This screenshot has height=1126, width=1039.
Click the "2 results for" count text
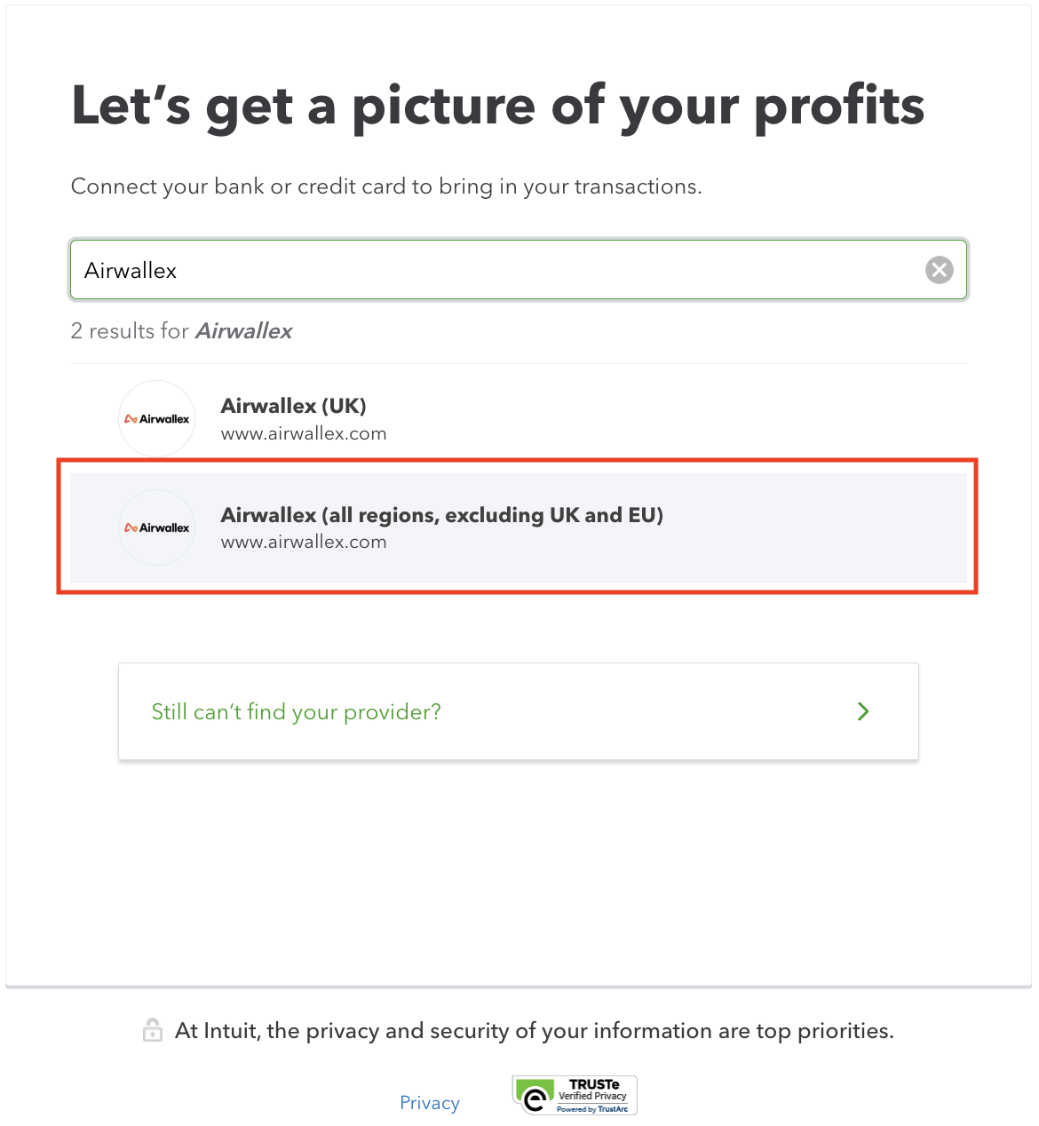pyautogui.click(x=130, y=331)
